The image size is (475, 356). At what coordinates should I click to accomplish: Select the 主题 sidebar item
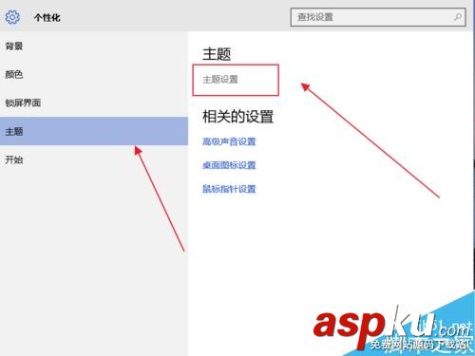tap(94, 131)
